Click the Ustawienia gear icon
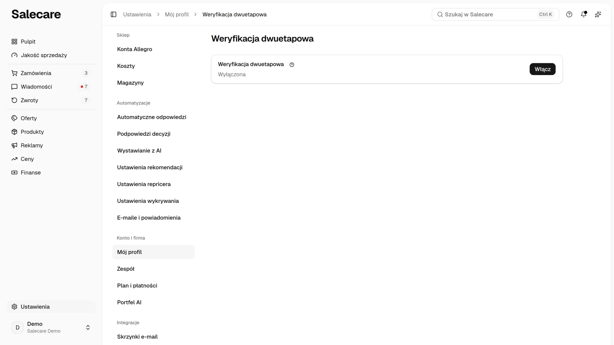This screenshot has height=345, width=614. click(x=14, y=307)
